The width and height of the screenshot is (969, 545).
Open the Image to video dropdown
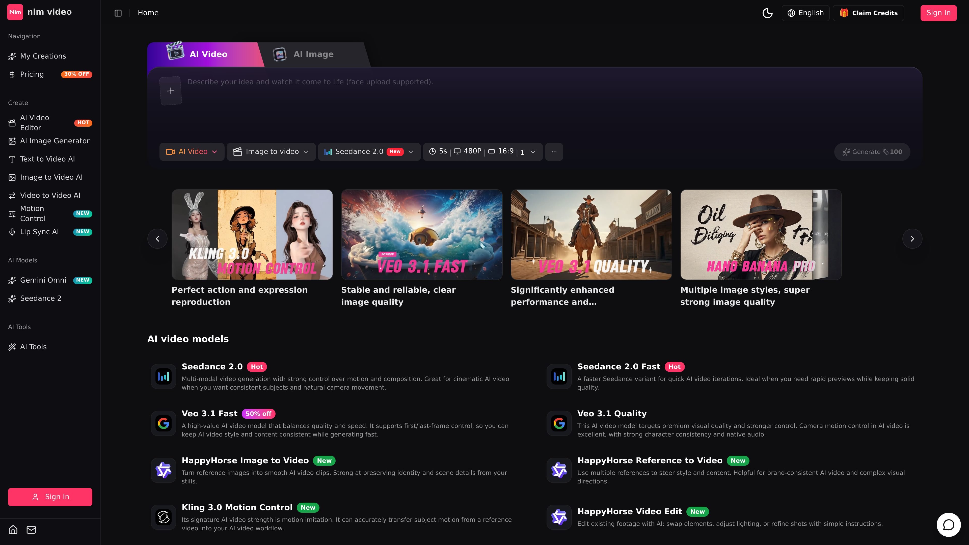click(x=271, y=152)
